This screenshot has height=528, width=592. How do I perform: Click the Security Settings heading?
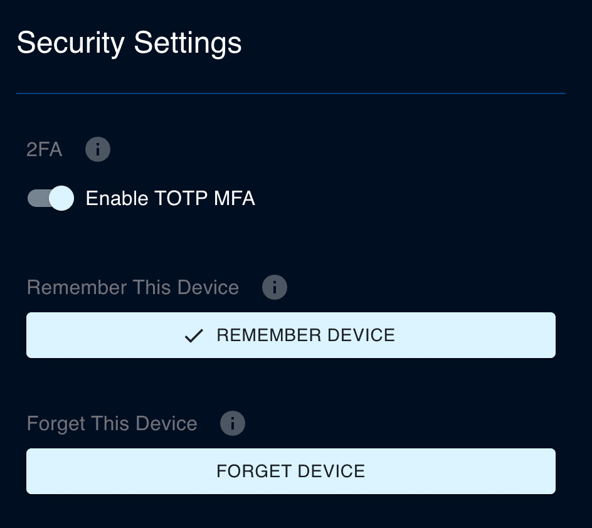129,43
